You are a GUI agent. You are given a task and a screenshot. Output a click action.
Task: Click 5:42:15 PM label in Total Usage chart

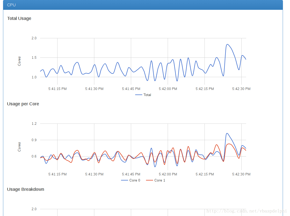(205, 89)
